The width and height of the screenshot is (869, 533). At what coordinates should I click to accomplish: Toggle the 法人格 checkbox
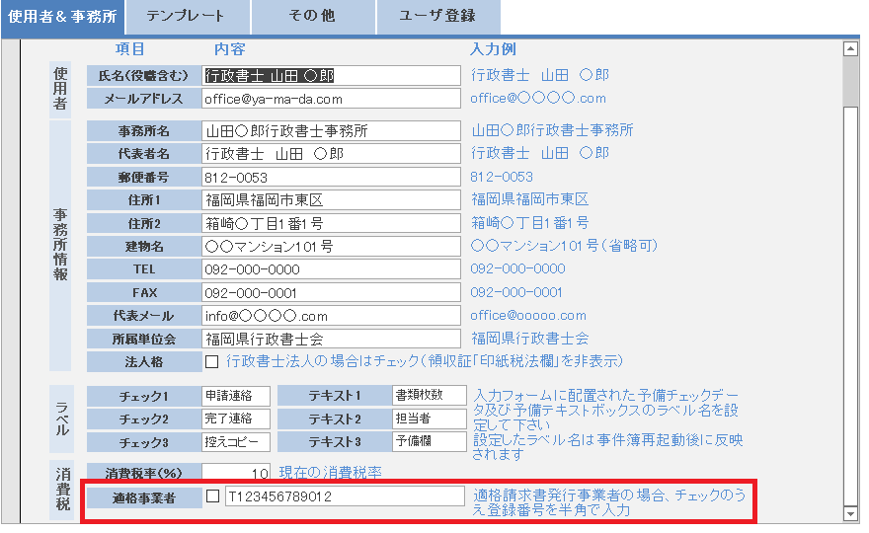tap(211, 362)
